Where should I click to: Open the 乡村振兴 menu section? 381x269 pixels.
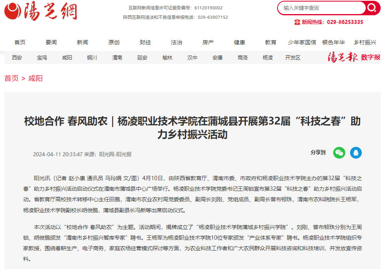[x=365, y=42]
